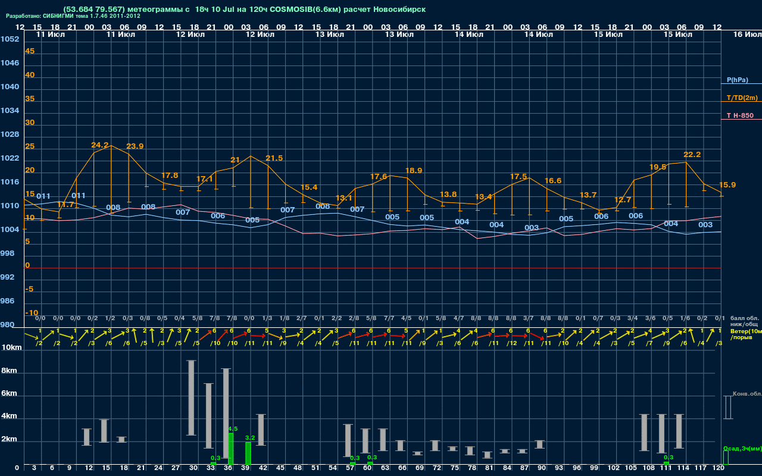This screenshot has width=762, height=476.
Task: Click the meteogram title mentioning COSMOSIB(6.6км) Новосибирск
Action: click(x=244, y=10)
